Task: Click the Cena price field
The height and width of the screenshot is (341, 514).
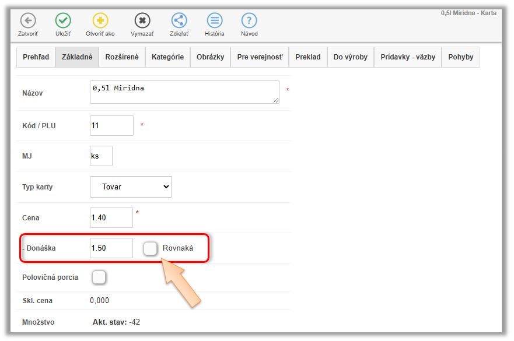Action: (x=111, y=217)
